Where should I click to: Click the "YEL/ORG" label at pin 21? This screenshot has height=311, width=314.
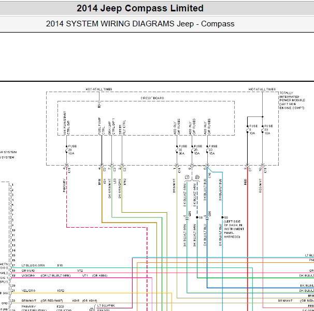[28, 291]
